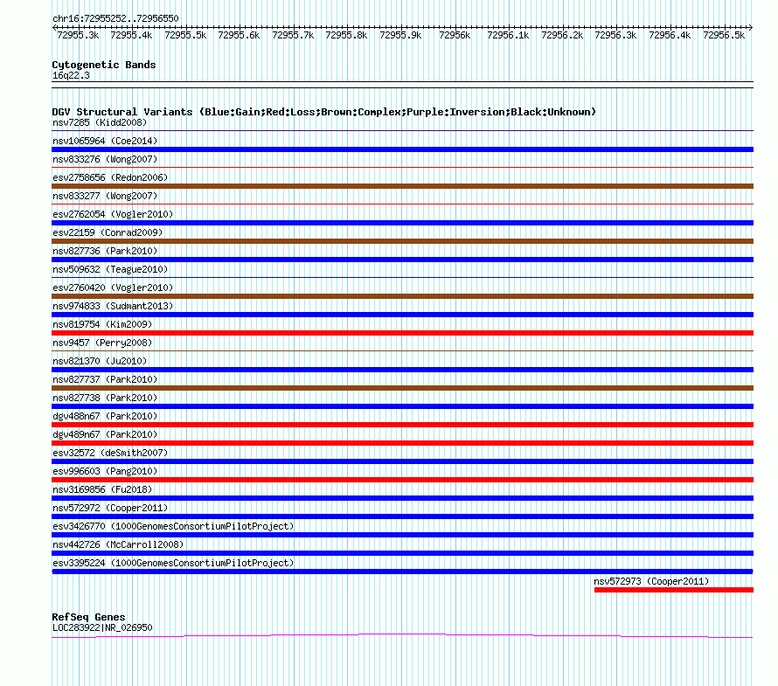This screenshot has width=778, height=686.
Task: Click the 72956.5k ruler tick label
Action: coord(724,35)
